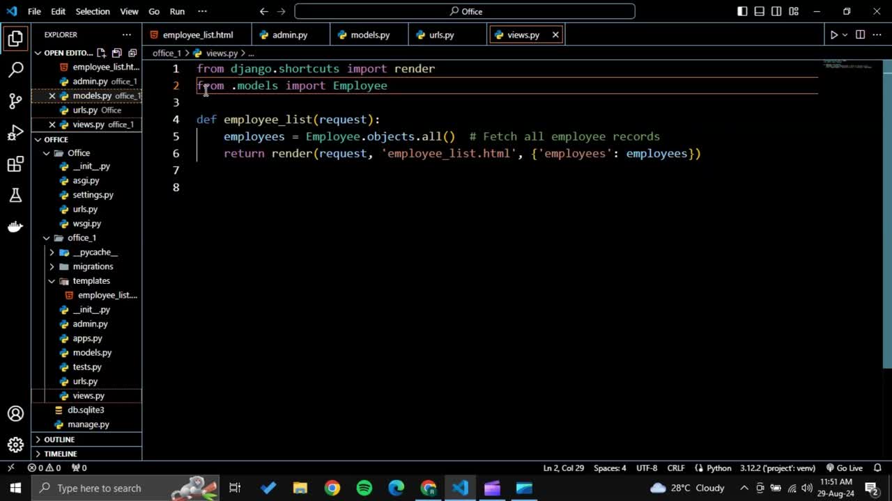This screenshot has width=892, height=501.
Task: Click the editor vertical scrollbar
Action: tap(887, 209)
